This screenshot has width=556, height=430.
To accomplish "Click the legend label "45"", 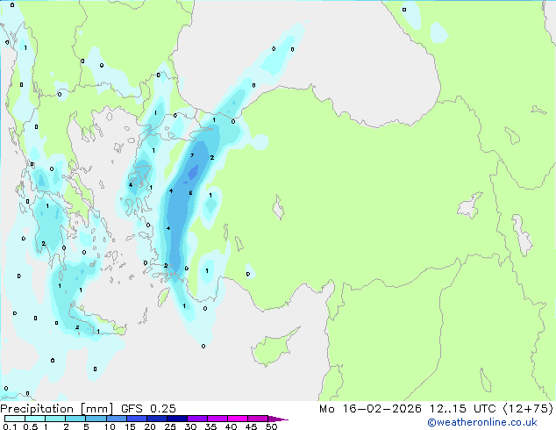I will (251, 426).
